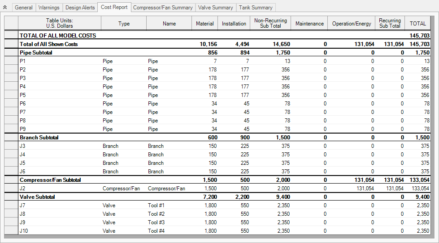The height and width of the screenshot is (243, 439).
Task: Select the Cost Report tab
Action: tap(114, 7)
